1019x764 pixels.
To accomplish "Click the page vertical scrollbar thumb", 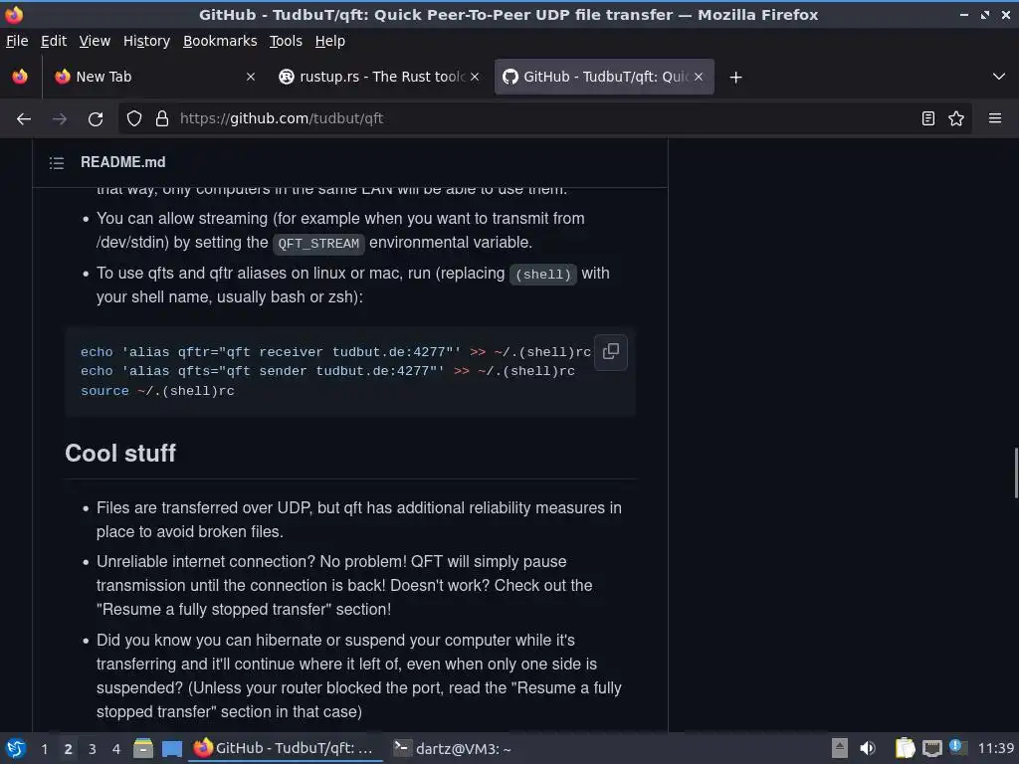I will pos(1015,473).
